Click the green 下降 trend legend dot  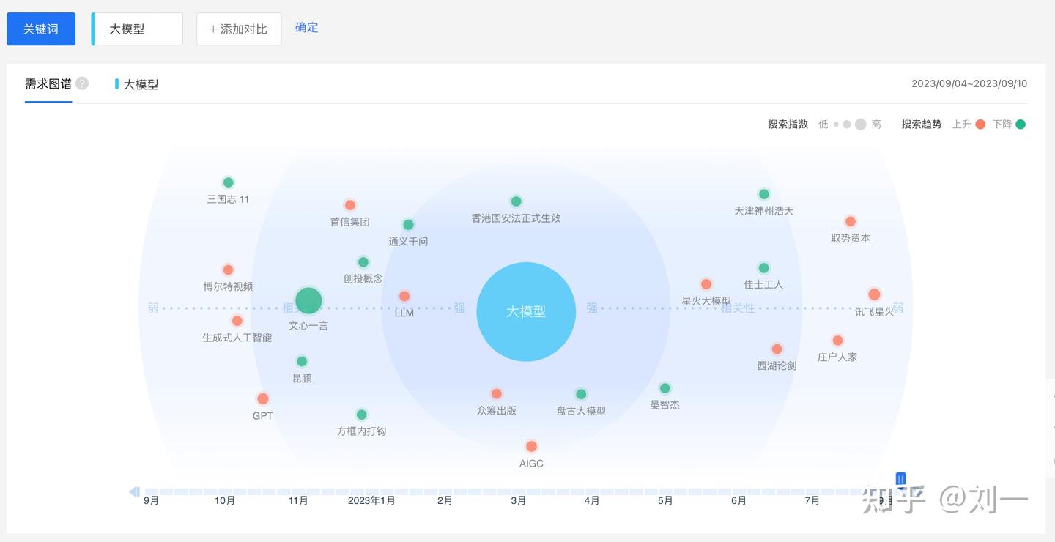[x=1021, y=125]
